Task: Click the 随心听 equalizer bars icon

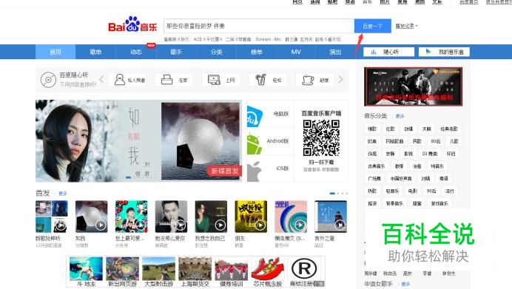Action: click(x=374, y=52)
